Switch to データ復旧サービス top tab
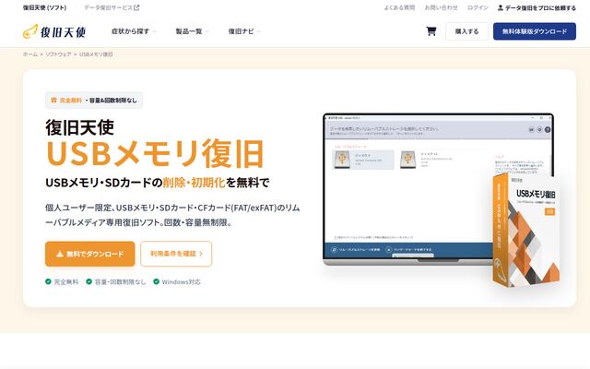The height and width of the screenshot is (369, 590). 112,7
